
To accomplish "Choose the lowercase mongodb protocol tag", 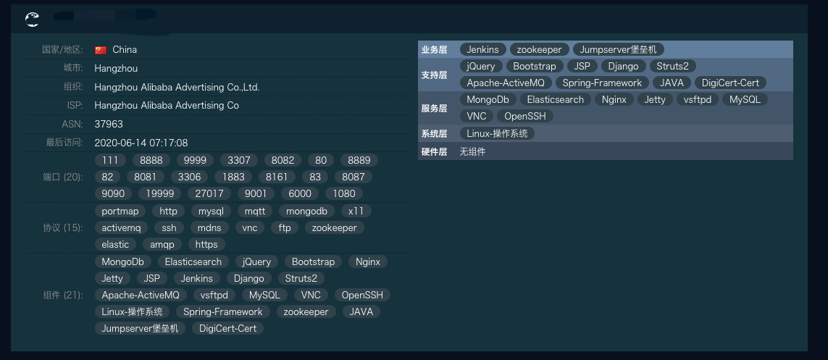I will pos(307,211).
